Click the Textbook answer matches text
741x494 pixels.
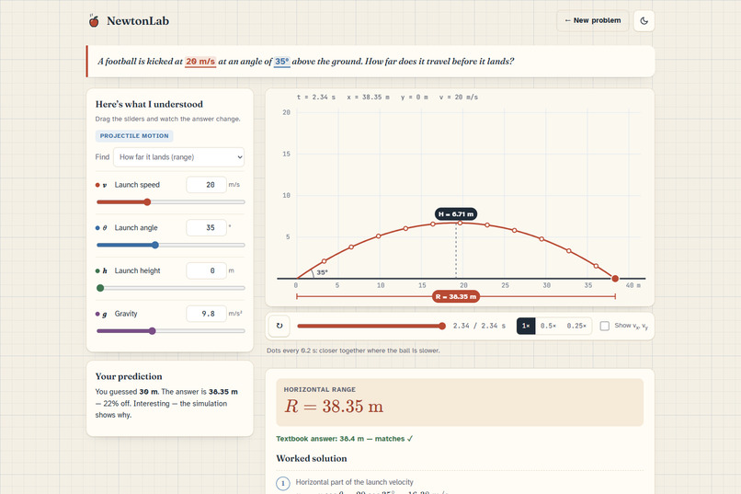point(345,439)
